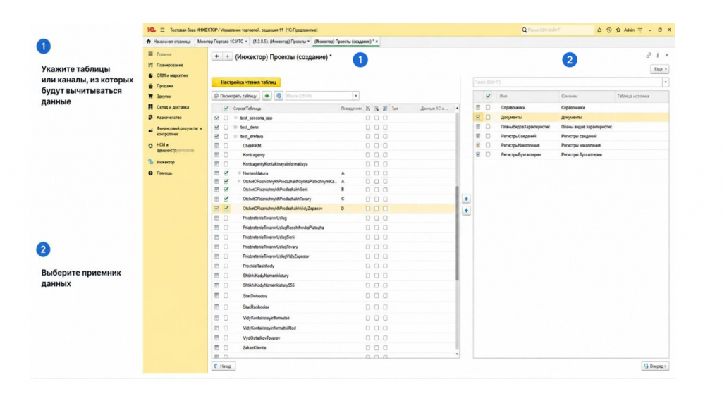722x396 pixels.
Task: Click the Настройка чтения таблиц button
Action: [246, 82]
